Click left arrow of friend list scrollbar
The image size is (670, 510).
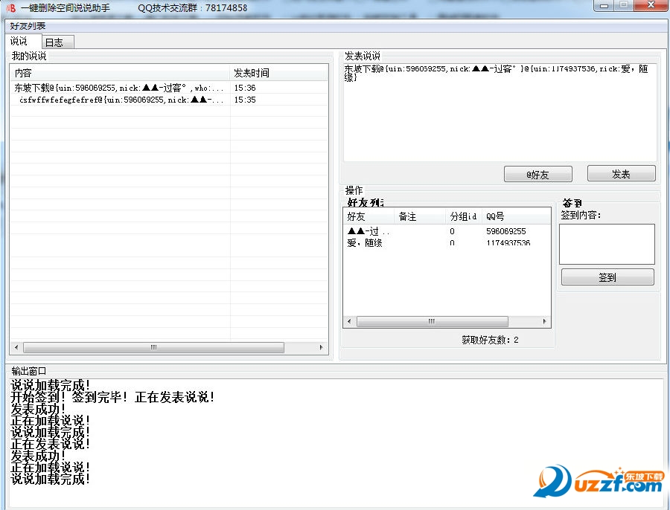click(x=348, y=321)
